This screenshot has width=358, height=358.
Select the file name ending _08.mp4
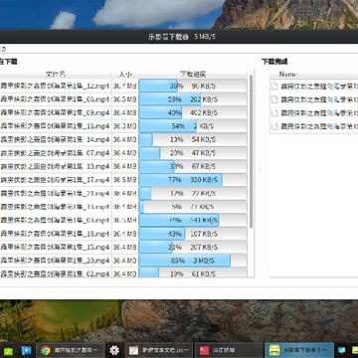pos(55,220)
